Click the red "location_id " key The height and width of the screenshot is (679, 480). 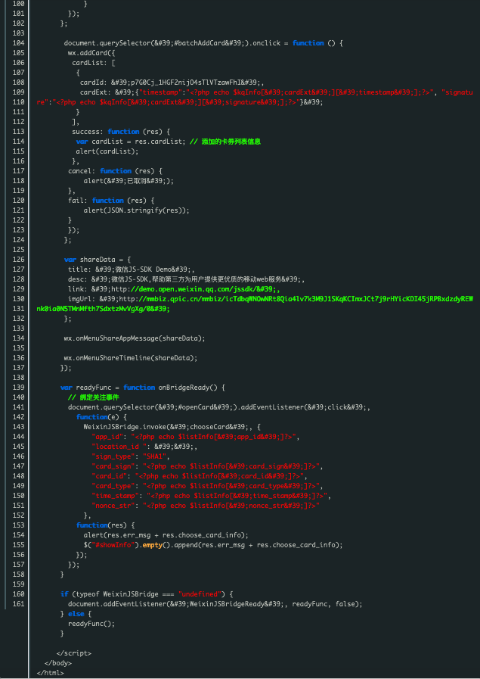(x=119, y=447)
